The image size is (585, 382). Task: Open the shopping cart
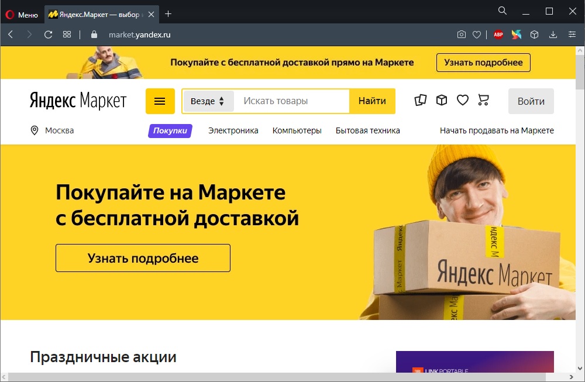tap(484, 100)
